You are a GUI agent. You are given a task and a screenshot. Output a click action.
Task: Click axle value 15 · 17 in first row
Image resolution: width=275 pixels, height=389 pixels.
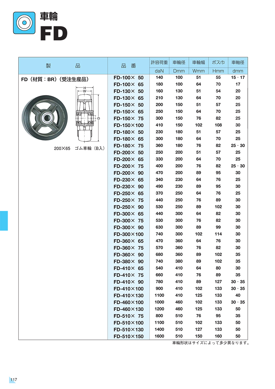238,78
